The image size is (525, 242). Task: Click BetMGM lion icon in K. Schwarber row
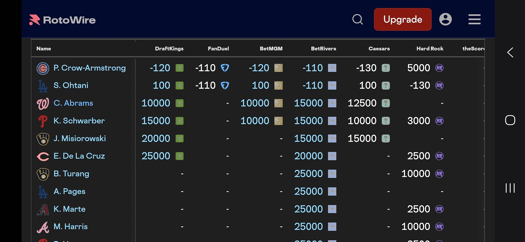[x=279, y=121]
